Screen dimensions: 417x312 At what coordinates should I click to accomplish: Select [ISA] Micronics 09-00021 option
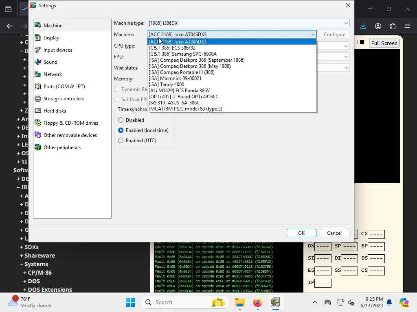click(x=232, y=78)
